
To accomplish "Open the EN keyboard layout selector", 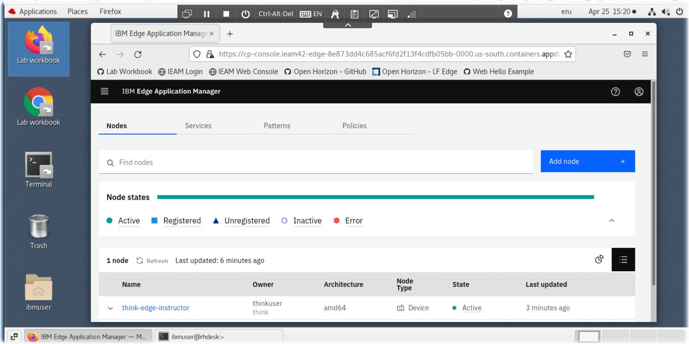I will pos(311,14).
